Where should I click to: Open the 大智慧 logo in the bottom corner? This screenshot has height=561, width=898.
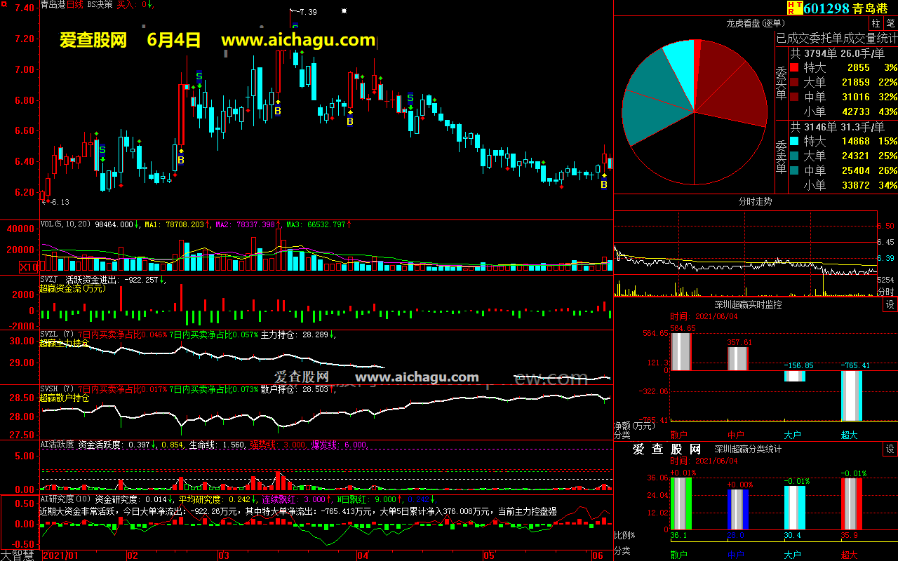point(18,555)
